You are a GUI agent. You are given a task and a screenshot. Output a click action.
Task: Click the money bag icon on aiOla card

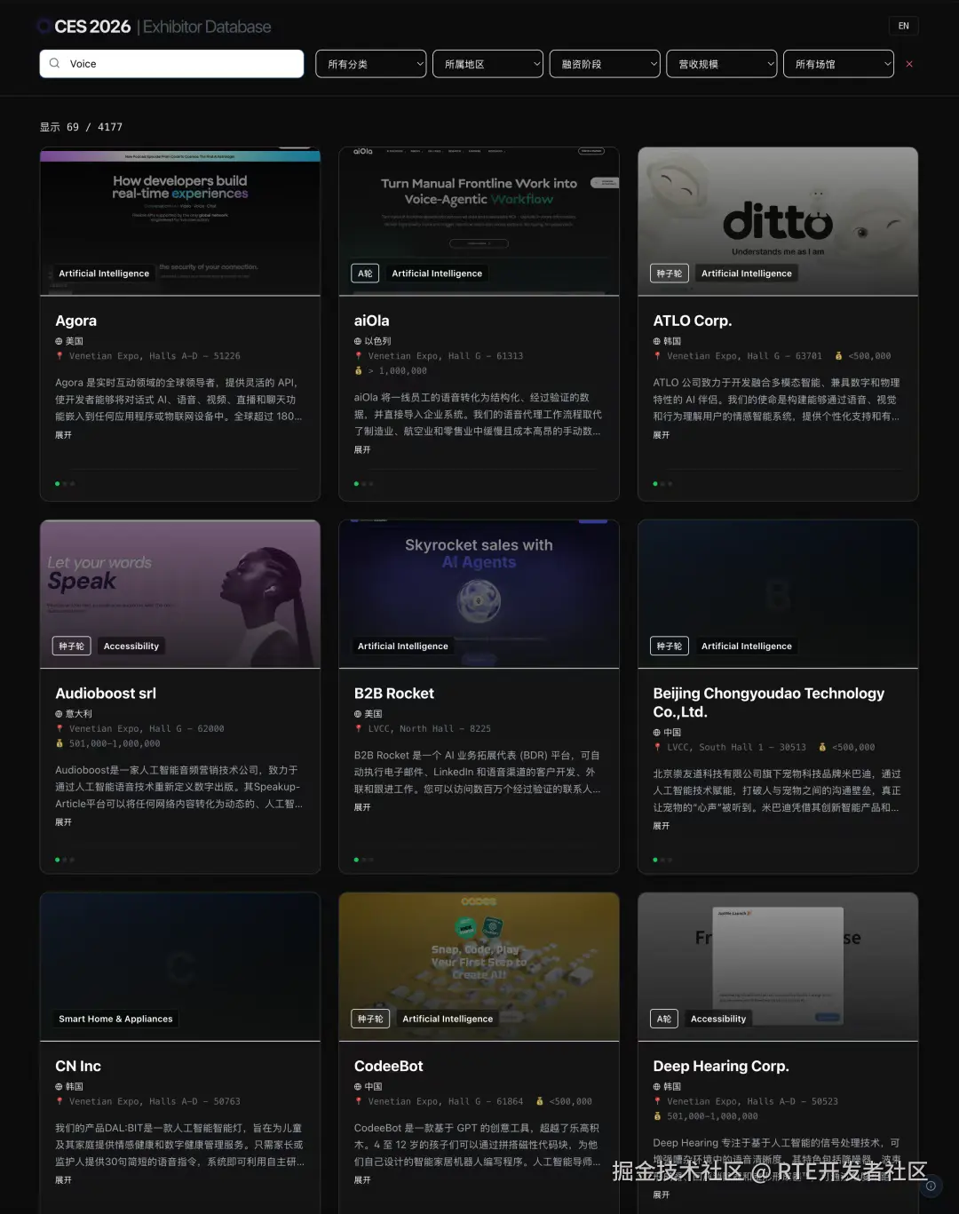pyautogui.click(x=359, y=371)
